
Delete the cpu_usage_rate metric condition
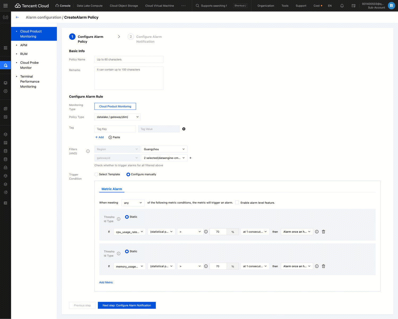(x=323, y=232)
